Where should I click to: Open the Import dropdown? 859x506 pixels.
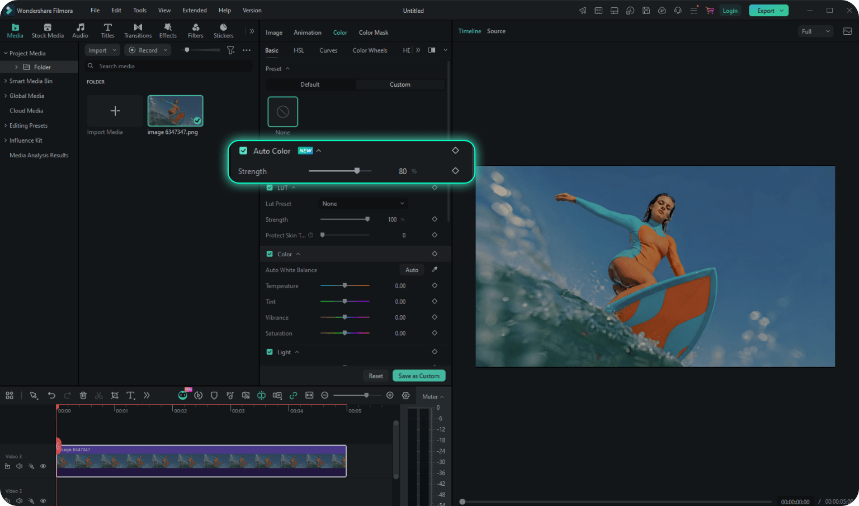coord(103,50)
